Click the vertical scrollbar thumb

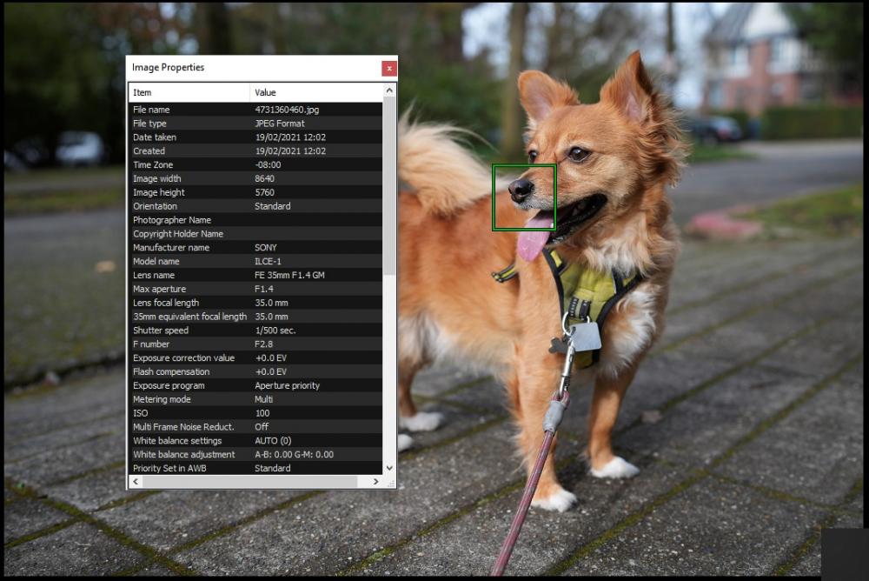click(389, 186)
